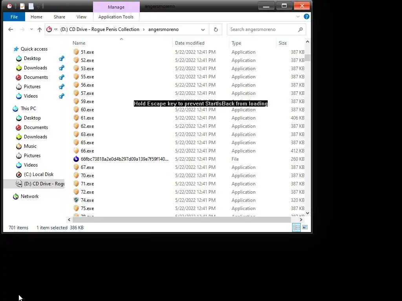Click the window system menu icon
402x301 pixels.
coord(9,6)
